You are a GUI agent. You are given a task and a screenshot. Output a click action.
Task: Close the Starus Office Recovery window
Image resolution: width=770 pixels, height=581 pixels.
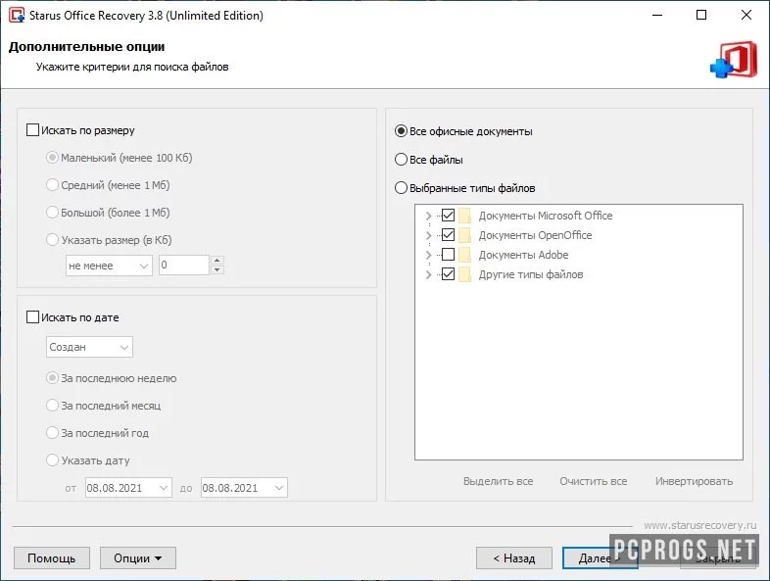pos(746,15)
